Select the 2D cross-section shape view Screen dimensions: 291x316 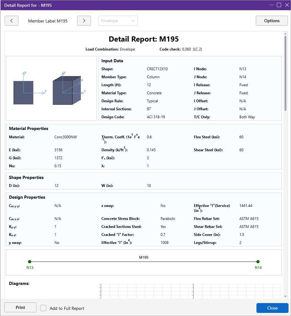tap(23, 92)
